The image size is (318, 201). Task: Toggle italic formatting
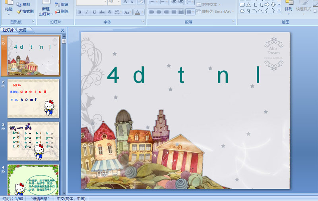click(87, 12)
